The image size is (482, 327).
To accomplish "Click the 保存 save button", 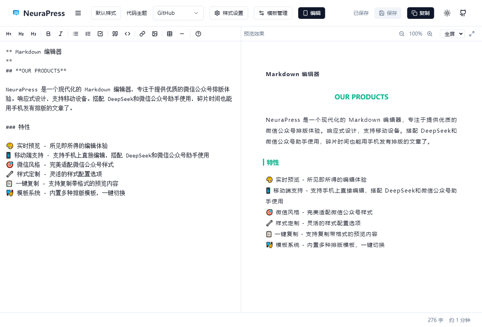I will [x=388, y=13].
